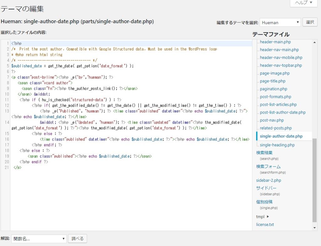Image resolution: width=321 pixels, height=246 pixels.
Task: Select single-heading.php file
Action: click(x=277, y=145)
